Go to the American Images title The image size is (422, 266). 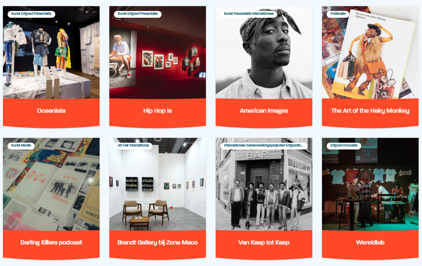point(264,111)
